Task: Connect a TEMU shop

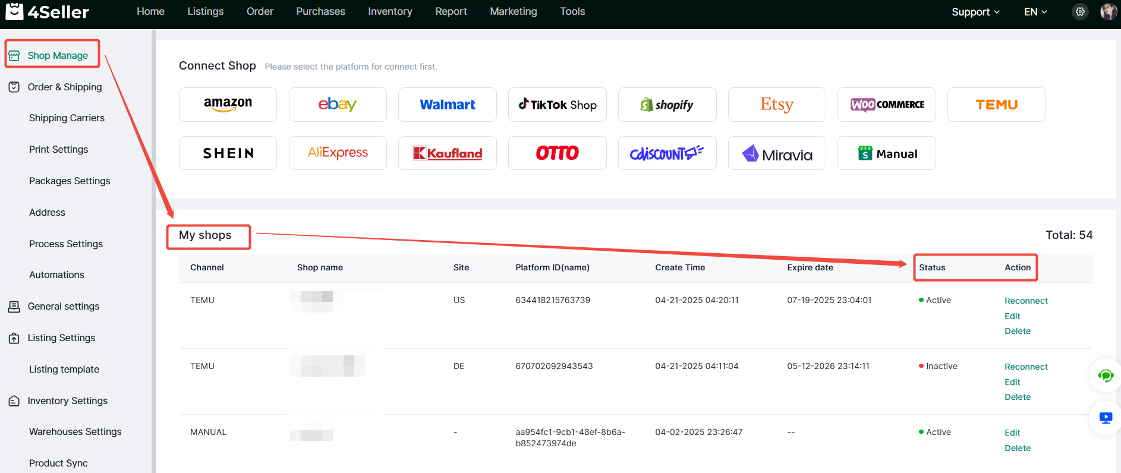Action: (x=997, y=105)
